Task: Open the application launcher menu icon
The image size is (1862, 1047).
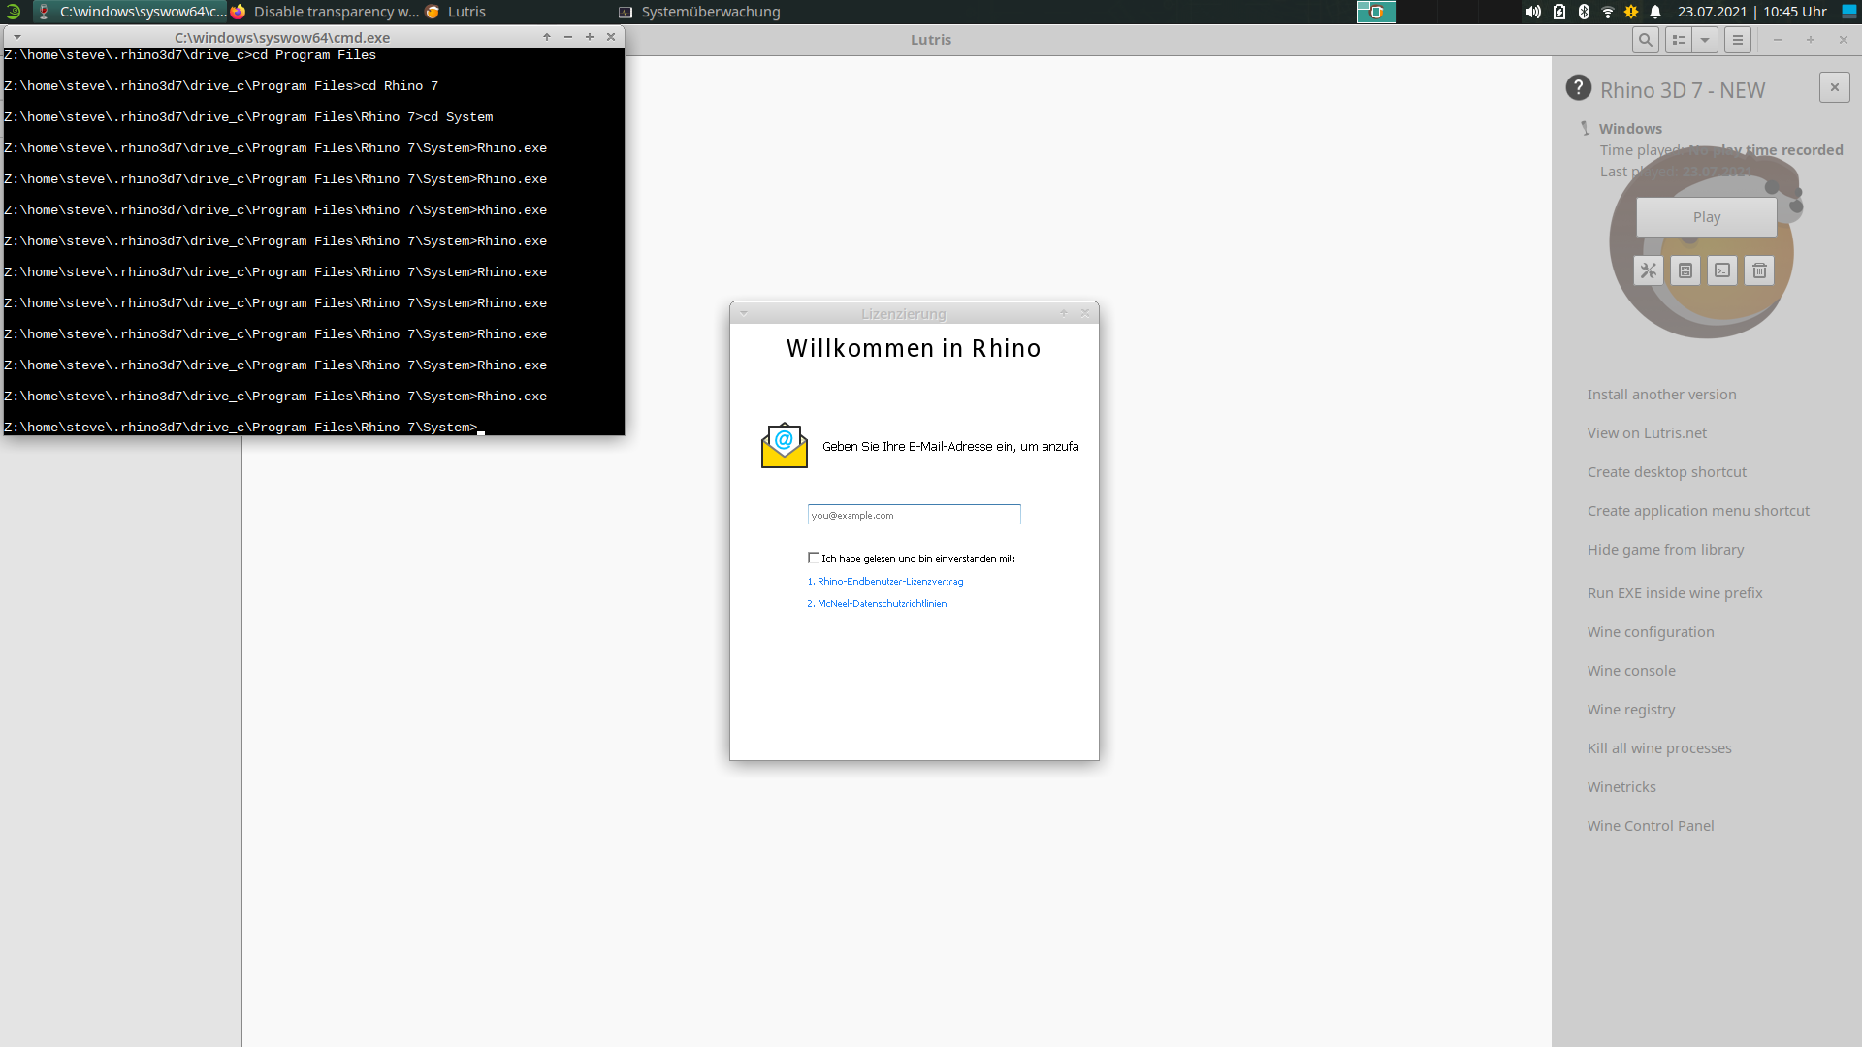Action: (x=13, y=12)
